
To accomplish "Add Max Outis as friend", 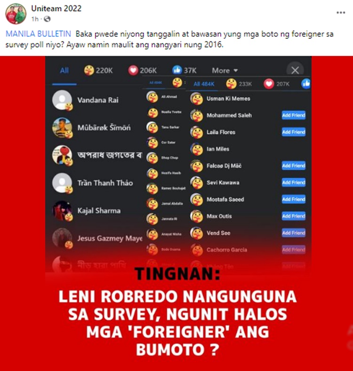I will pos(293,216).
